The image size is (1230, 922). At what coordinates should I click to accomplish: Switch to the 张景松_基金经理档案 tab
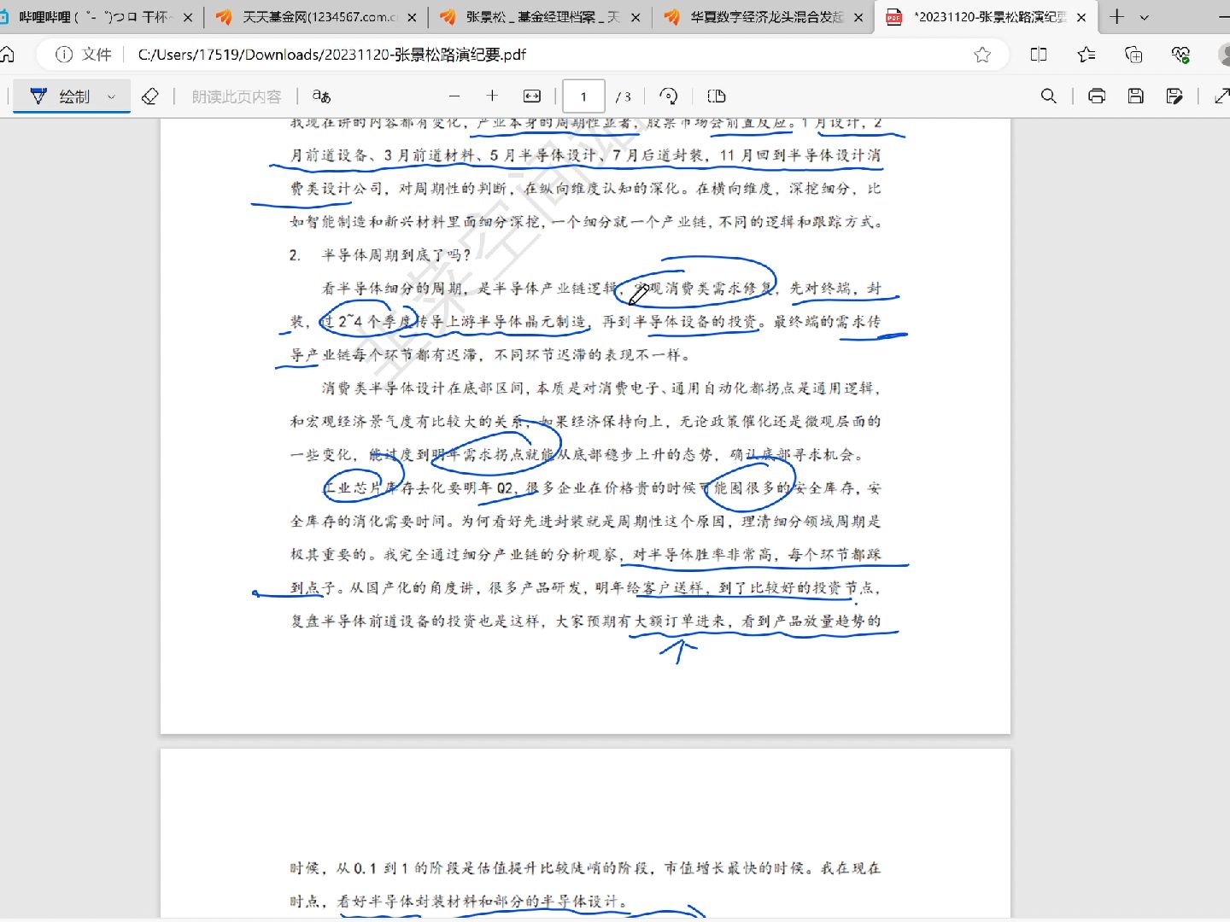click(x=540, y=17)
